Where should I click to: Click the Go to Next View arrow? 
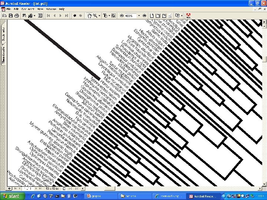tap(80, 16)
